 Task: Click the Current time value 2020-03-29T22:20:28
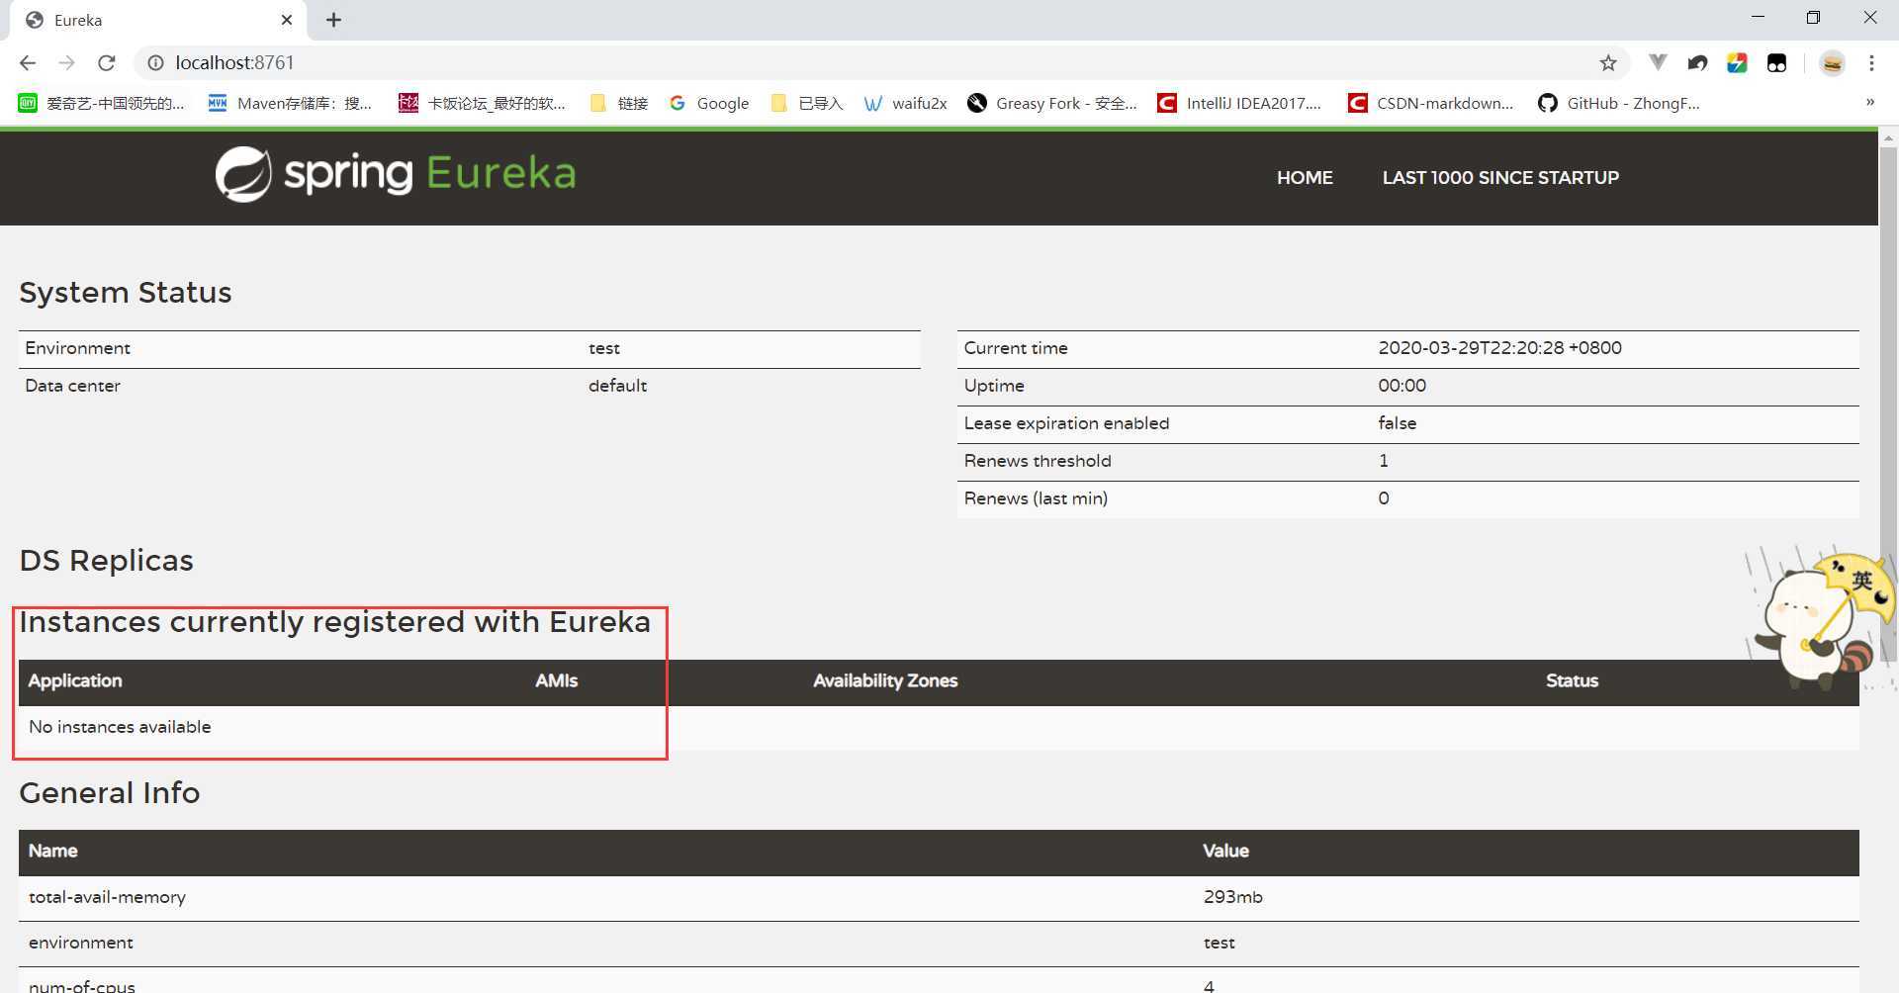[x=1499, y=348]
